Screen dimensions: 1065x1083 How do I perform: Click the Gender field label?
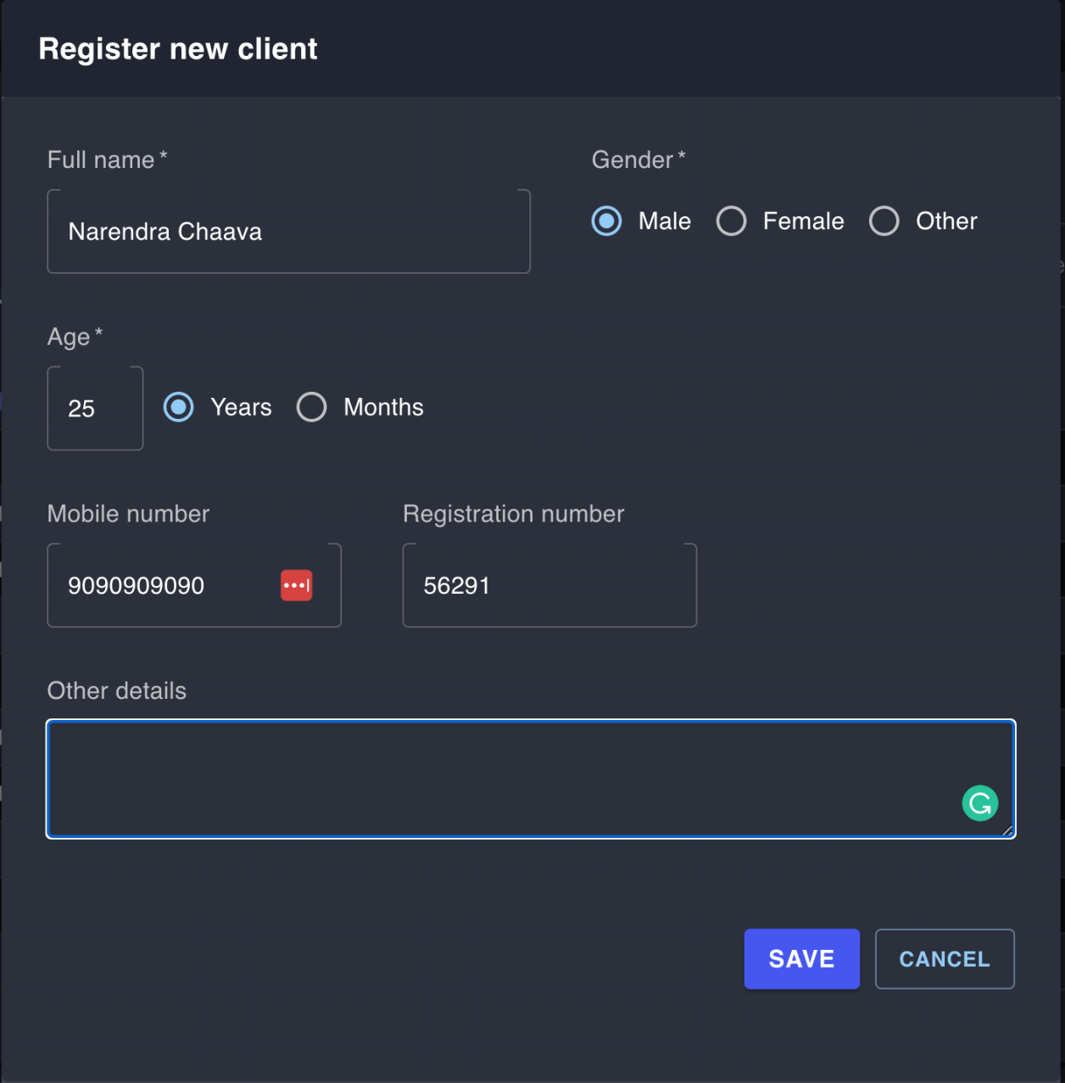pyautogui.click(x=631, y=159)
